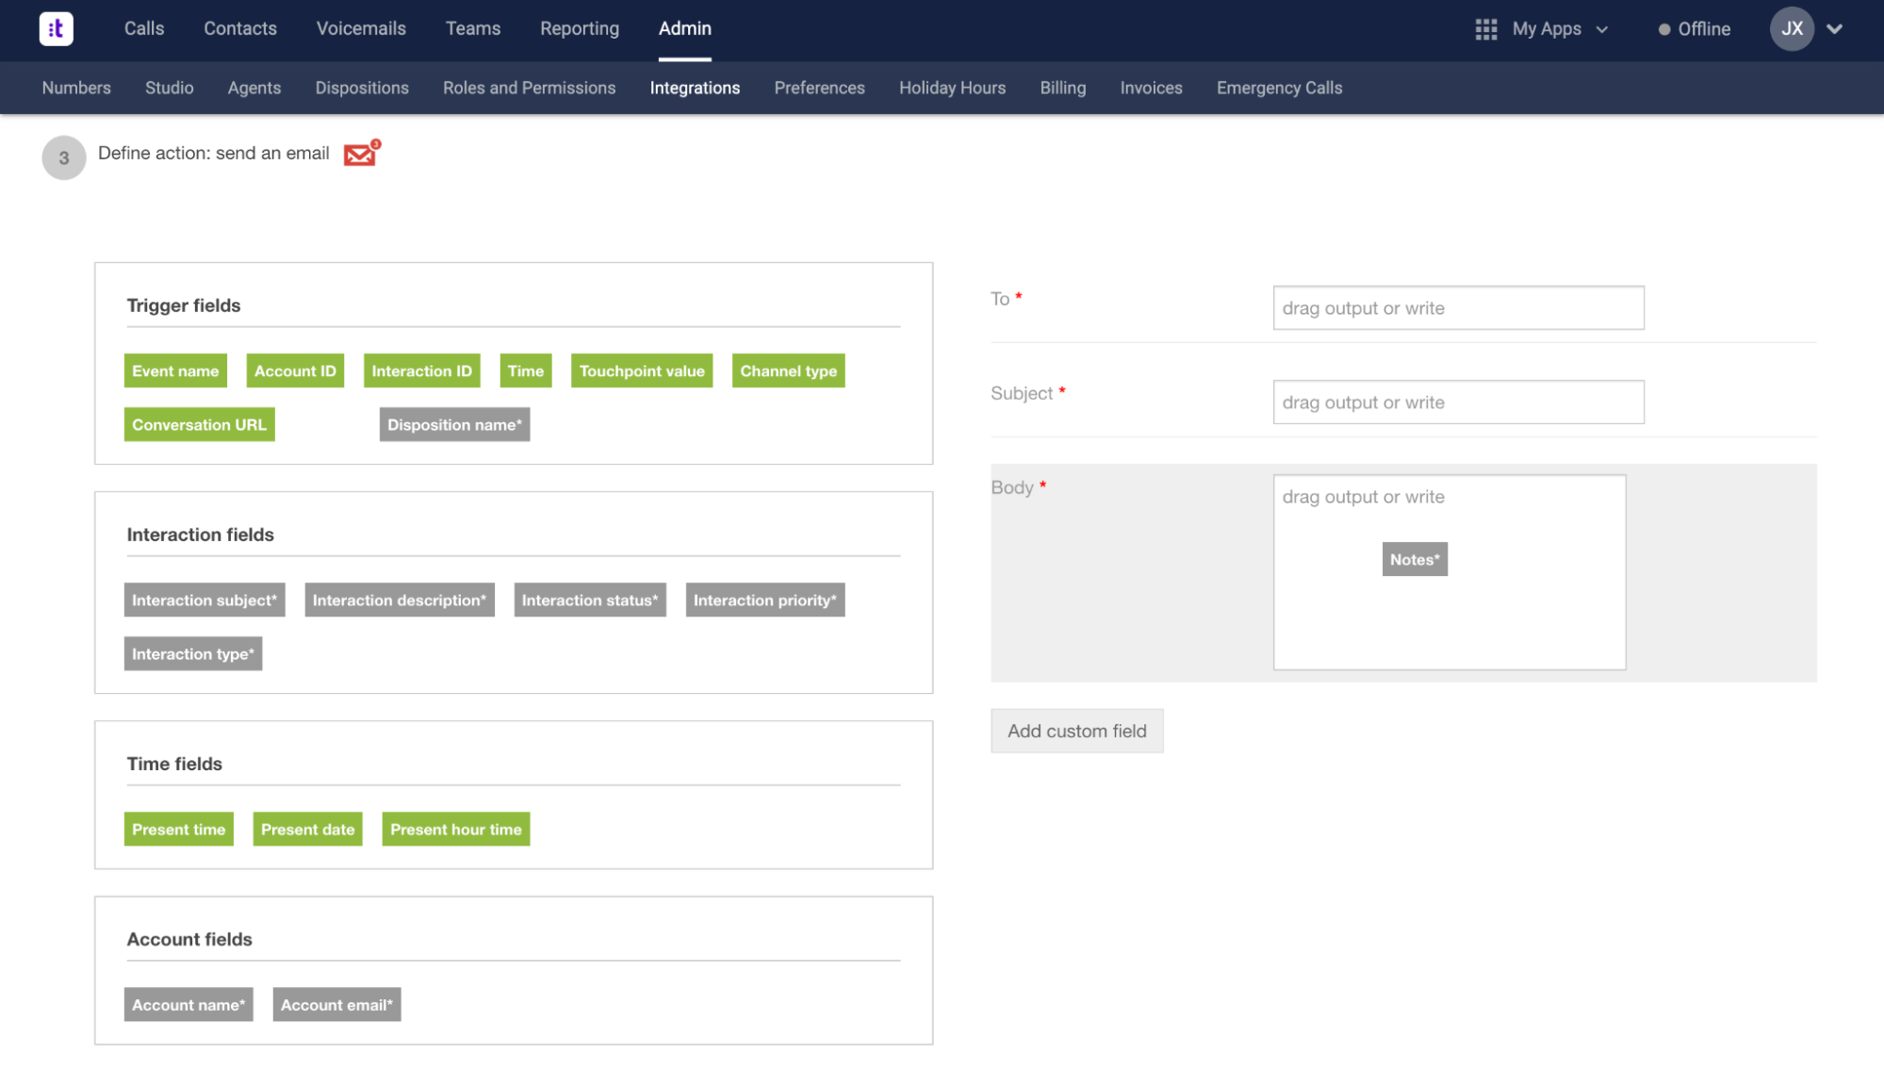
Task: Switch to the Agents tab
Action: click(254, 88)
